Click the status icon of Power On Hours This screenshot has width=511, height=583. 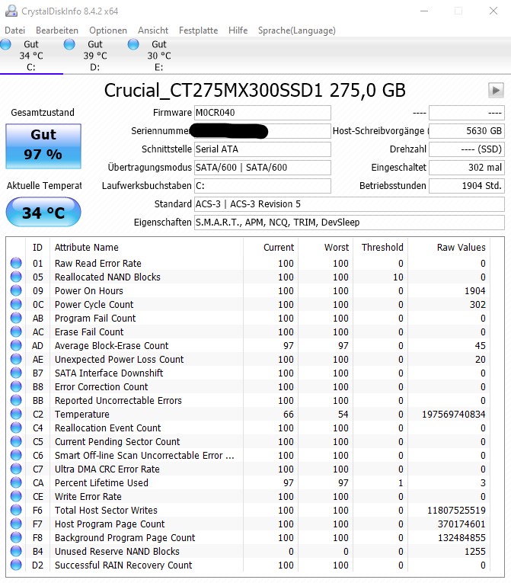coord(16,290)
